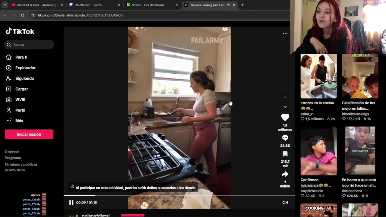Go to the next video, down chevron

(285, 107)
